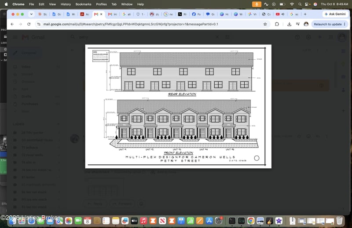Open the History menu

tap(66, 4)
